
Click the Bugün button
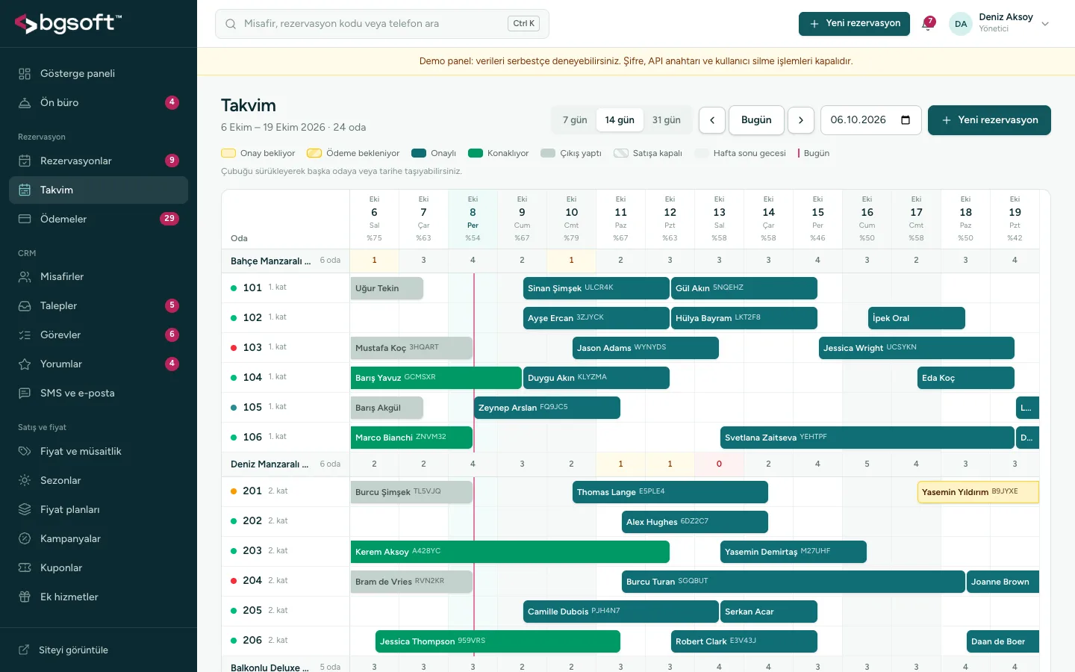pos(756,120)
